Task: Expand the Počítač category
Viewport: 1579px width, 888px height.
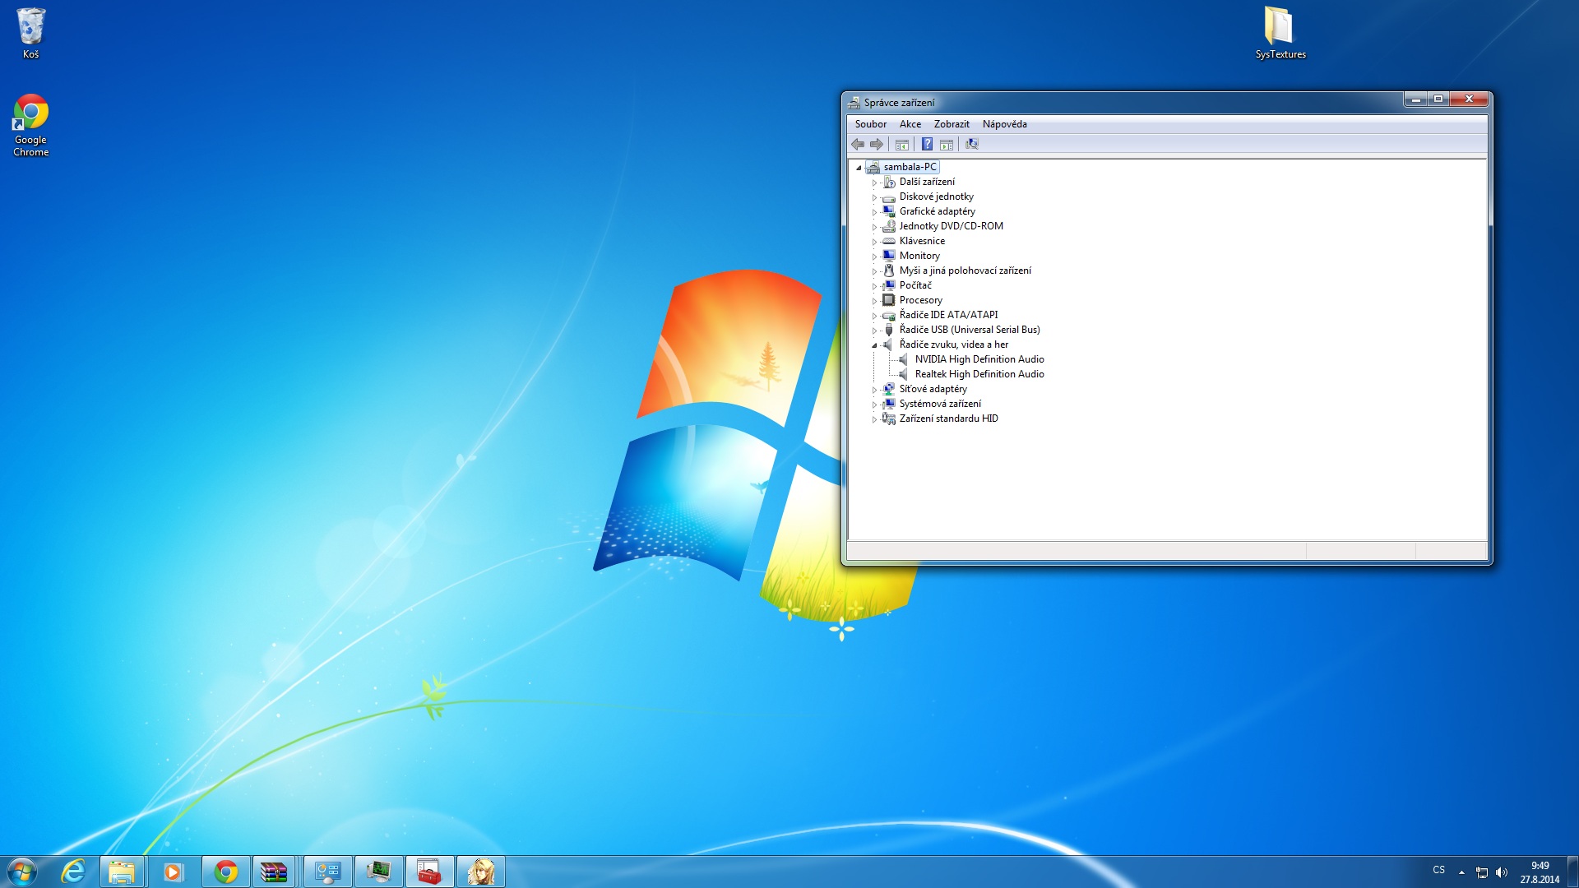Action: click(874, 286)
